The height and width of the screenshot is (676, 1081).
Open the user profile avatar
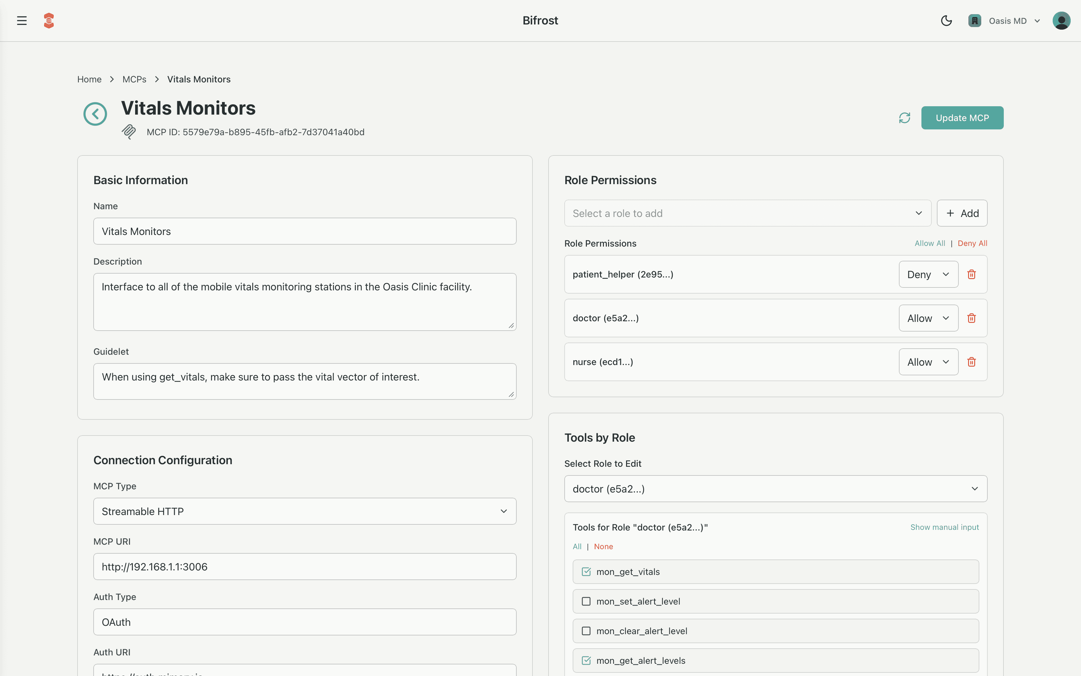pyautogui.click(x=1062, y=20)
